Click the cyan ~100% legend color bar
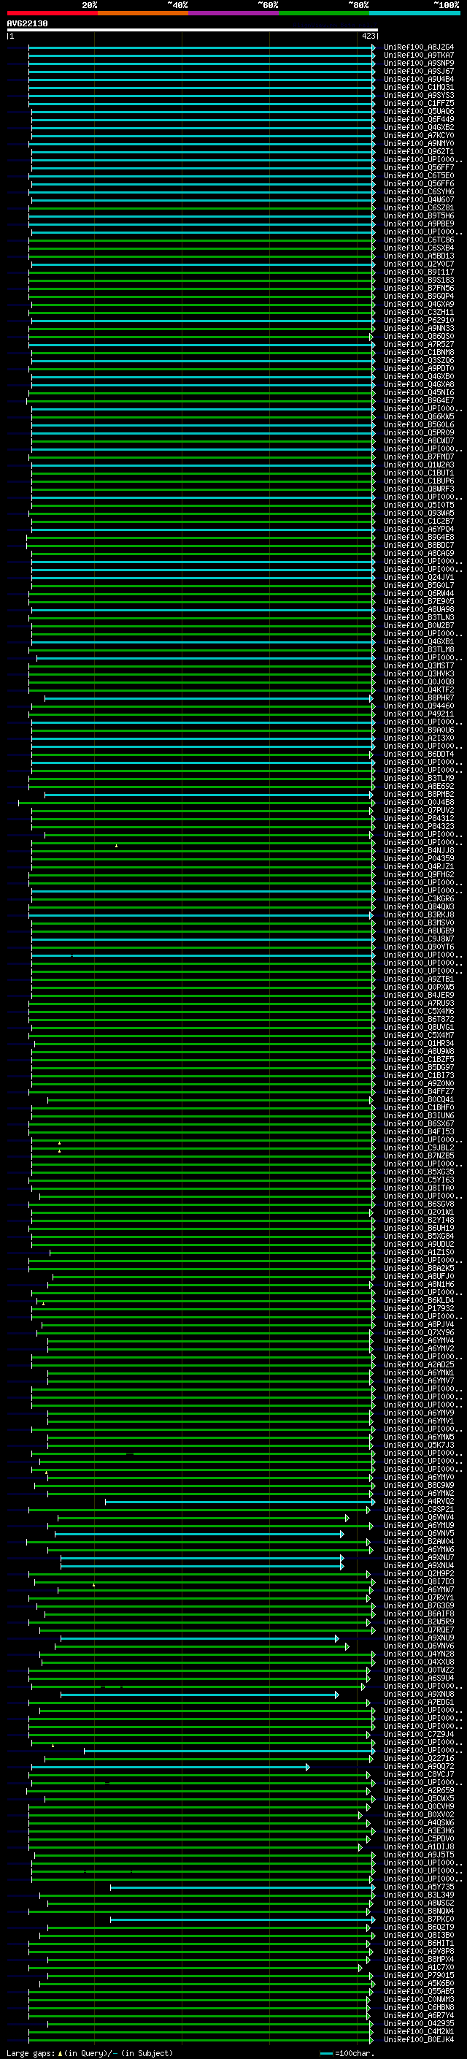This screenshot has height=2059, width=467. 415,13
